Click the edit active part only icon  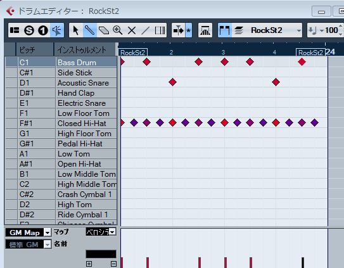pos(239,30)
